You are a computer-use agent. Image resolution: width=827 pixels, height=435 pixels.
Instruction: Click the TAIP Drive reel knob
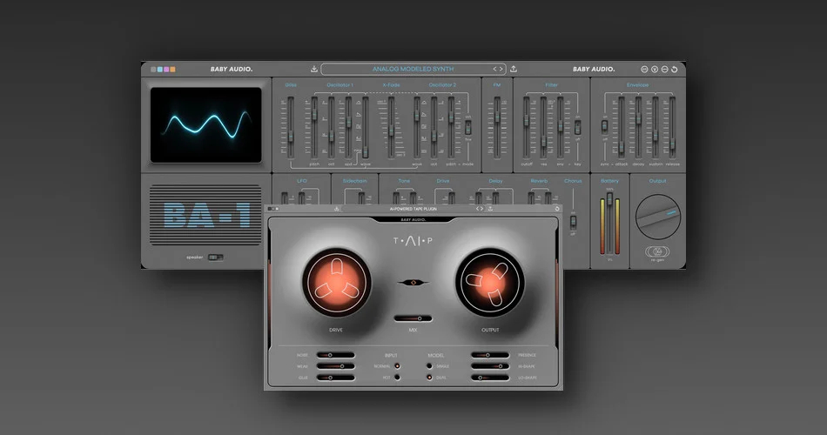click(337, 283)
